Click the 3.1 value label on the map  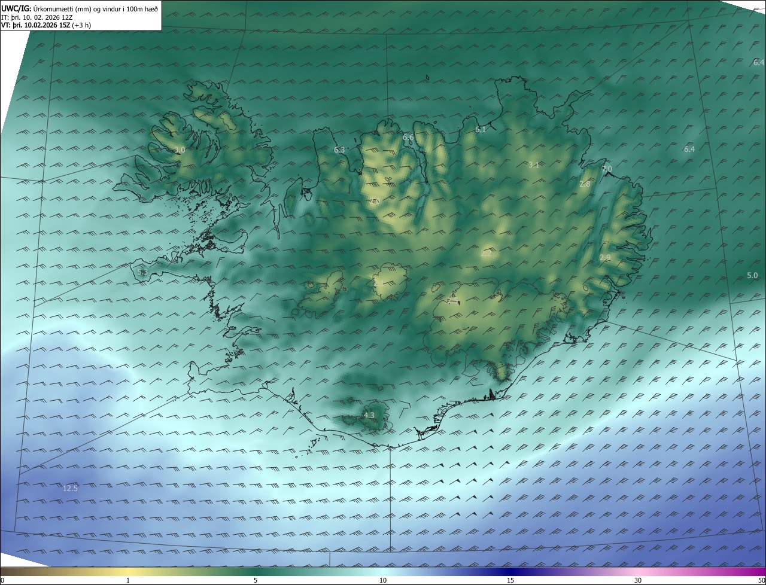pyautogui.click(x=534, y=164)
